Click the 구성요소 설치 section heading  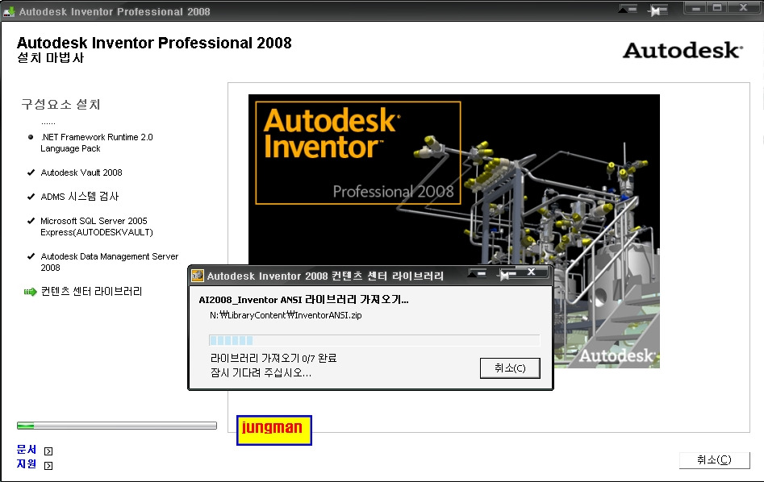pos(61,104)
